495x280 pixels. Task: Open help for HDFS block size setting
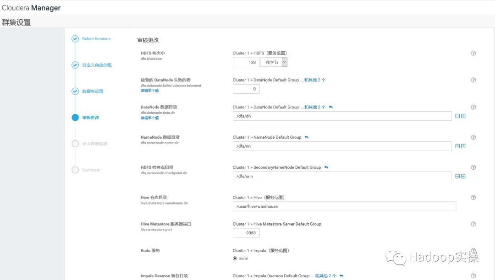(x=473, y=53)
